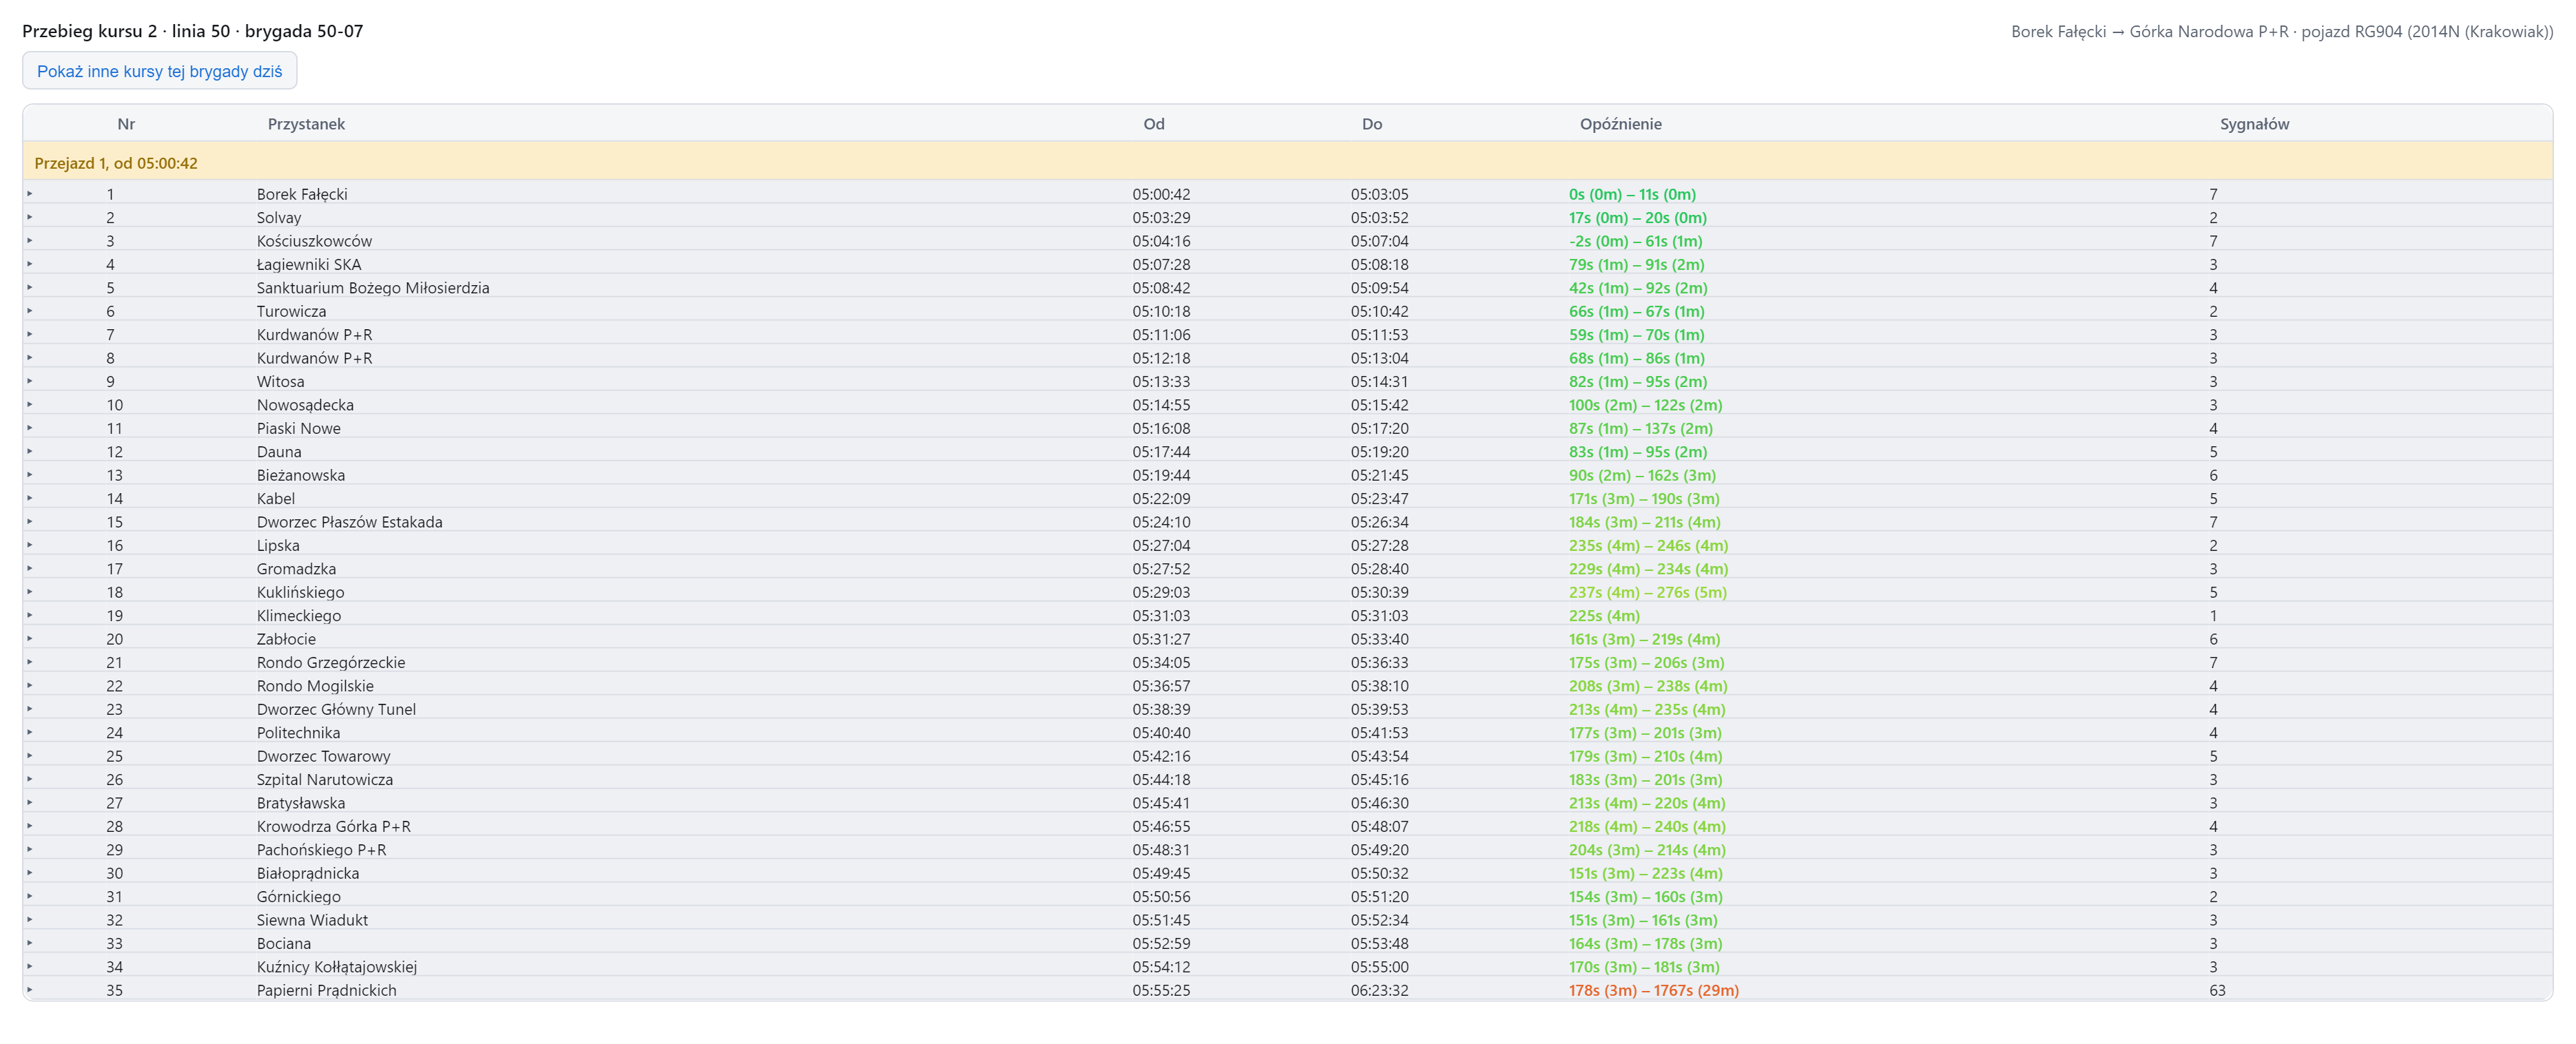Select stop 'Politechnika'
2576x1044 pixels.
pyautogui.click(x=298, y=732)
